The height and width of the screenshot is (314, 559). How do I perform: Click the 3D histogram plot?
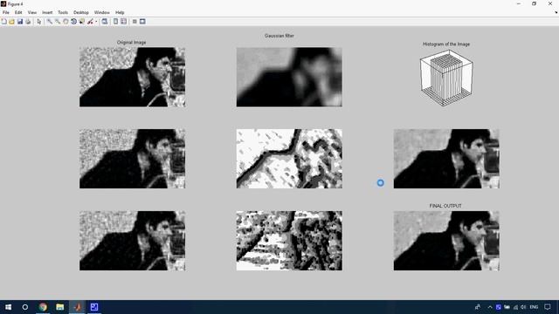(x=446, y=78)
